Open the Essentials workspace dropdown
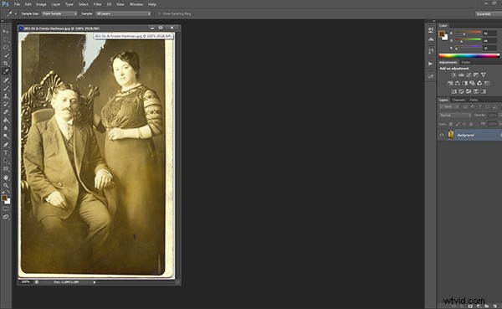This screenshot has width=502, height=309. [x=488, y=13]
